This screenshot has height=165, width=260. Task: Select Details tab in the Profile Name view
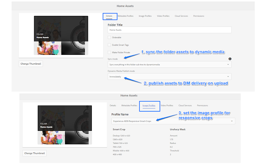point(113,106)
